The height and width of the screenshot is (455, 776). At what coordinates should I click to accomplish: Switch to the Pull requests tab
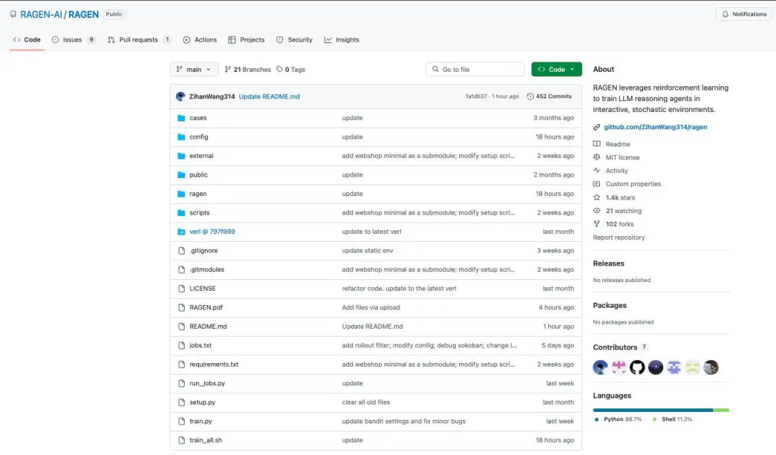click(139, 39)
